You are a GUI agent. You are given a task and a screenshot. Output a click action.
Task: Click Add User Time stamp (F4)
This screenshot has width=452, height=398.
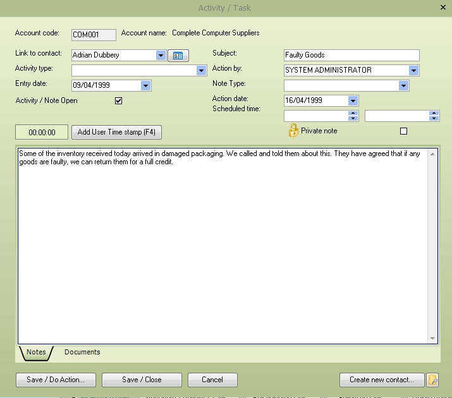point(116,132)
